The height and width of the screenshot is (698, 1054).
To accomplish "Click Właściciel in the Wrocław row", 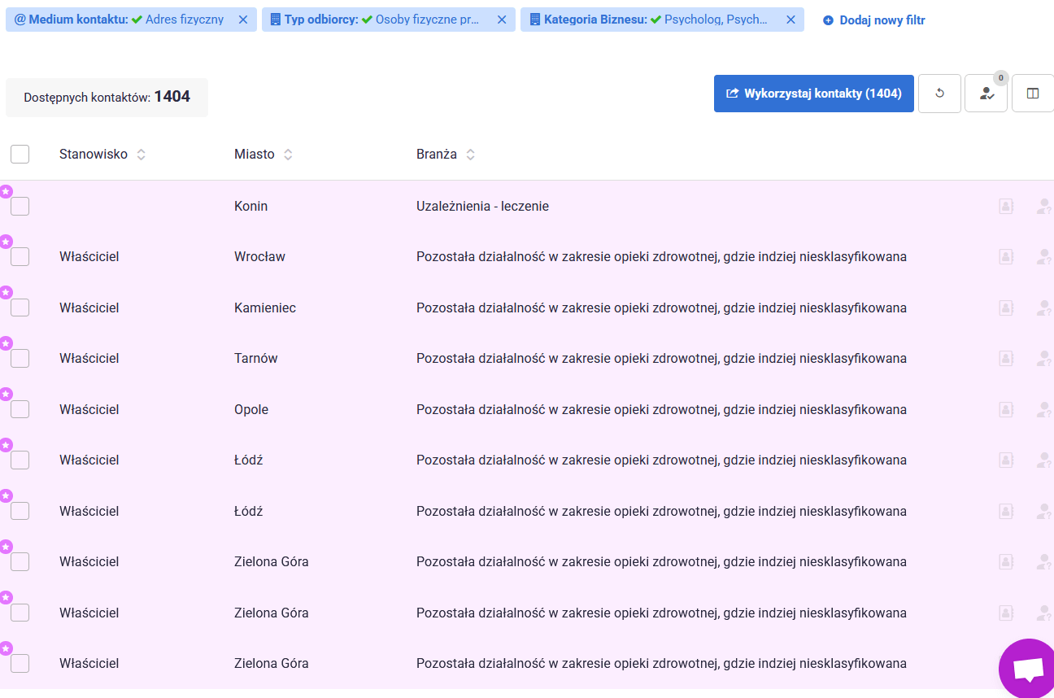I will tap(89, 256).
